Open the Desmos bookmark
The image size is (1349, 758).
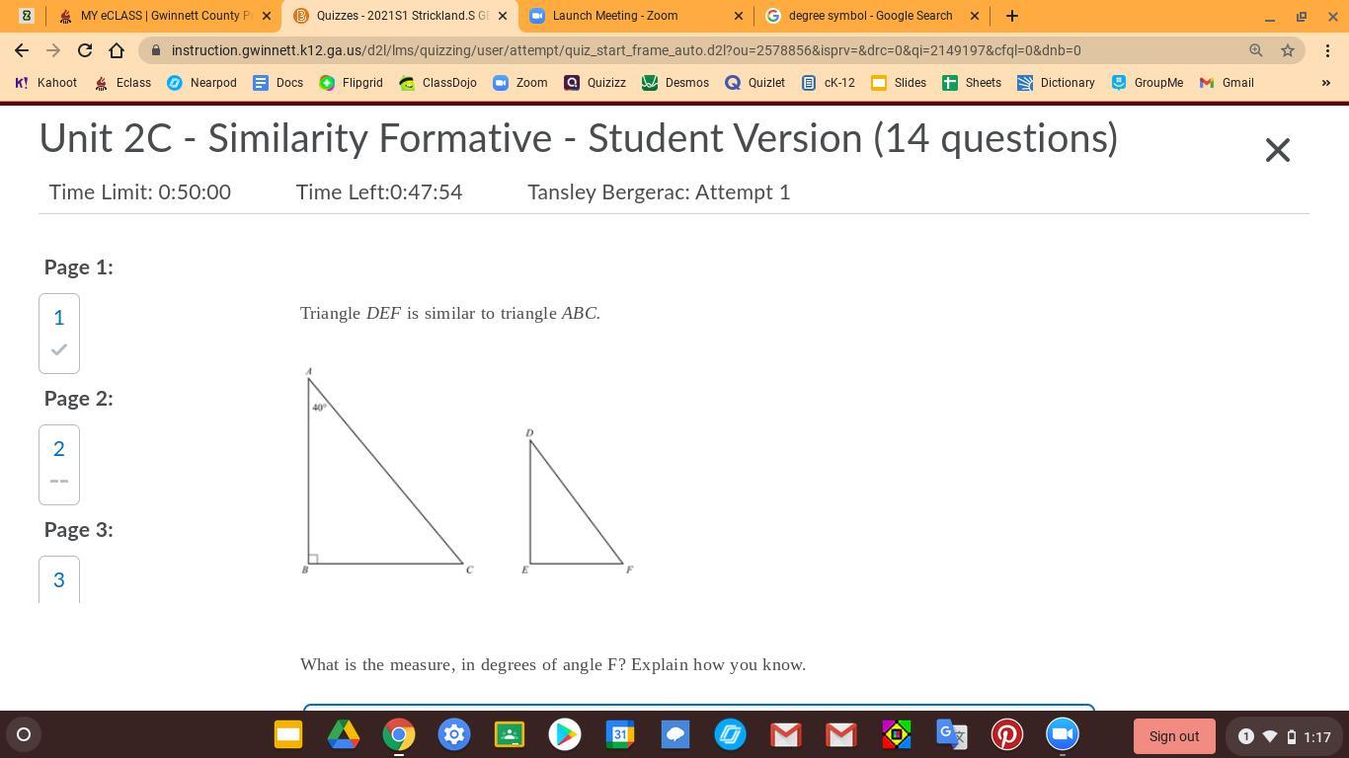click(x=675, y=83)
